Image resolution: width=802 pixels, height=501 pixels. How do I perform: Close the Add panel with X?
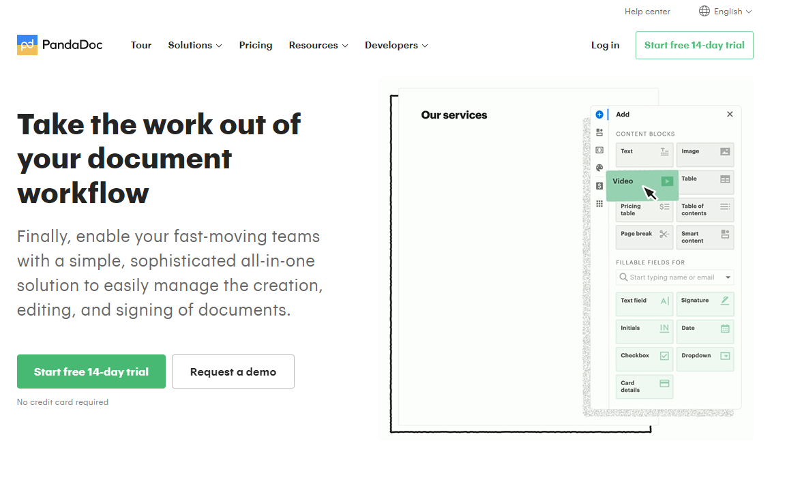pyautogui.click(x=730, y=114)
